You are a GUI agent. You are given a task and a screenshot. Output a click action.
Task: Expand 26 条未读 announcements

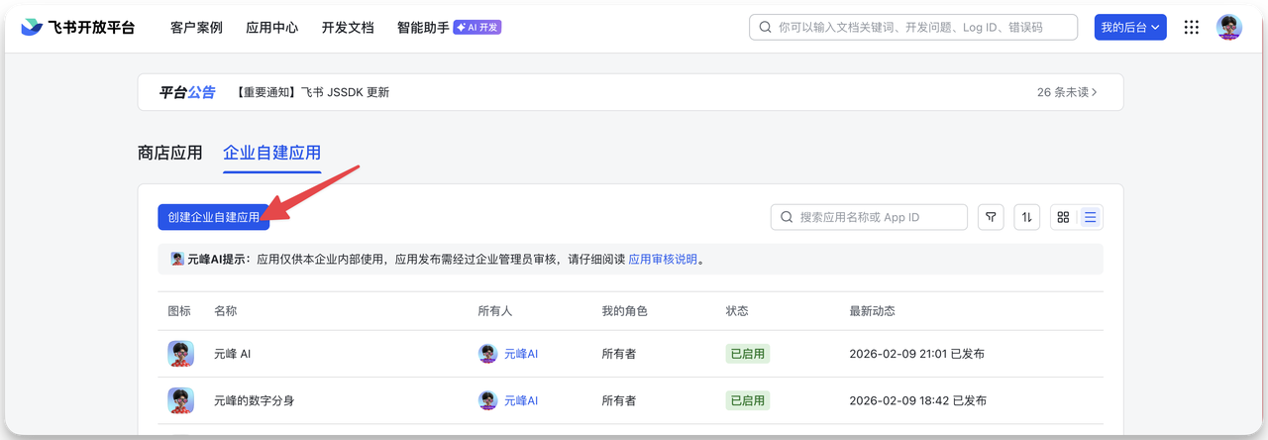[1067, 92]
